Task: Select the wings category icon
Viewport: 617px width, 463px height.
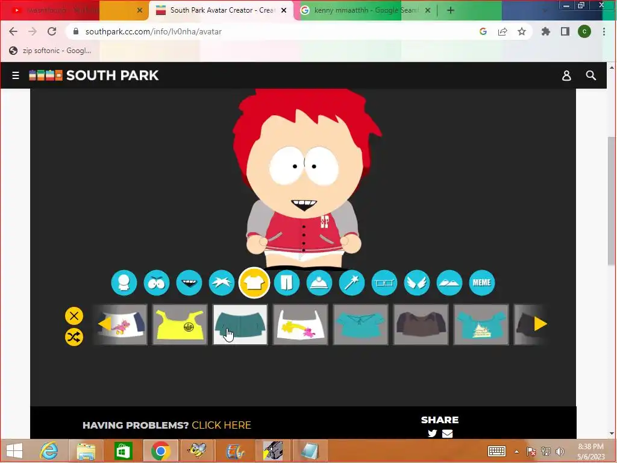Action: (417, 283)
